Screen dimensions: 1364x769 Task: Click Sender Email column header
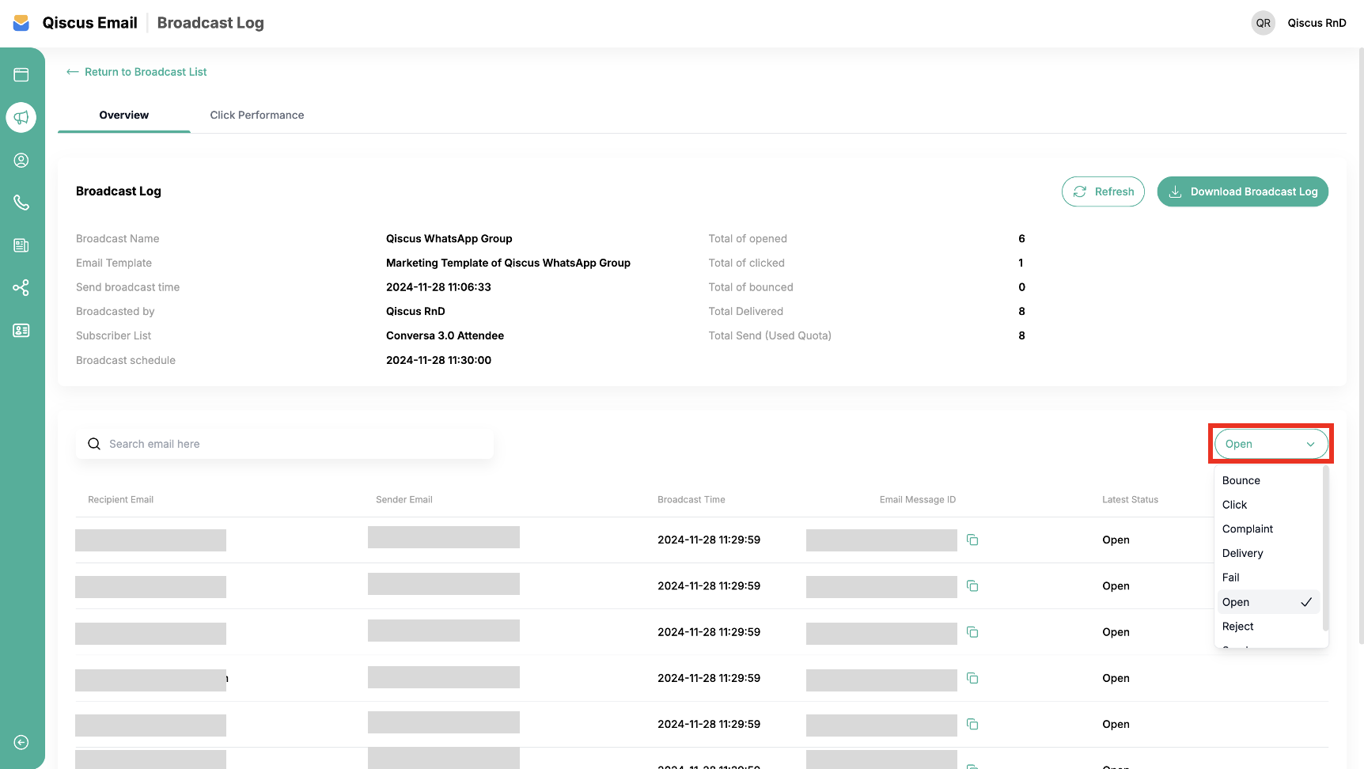pos(404,500)
